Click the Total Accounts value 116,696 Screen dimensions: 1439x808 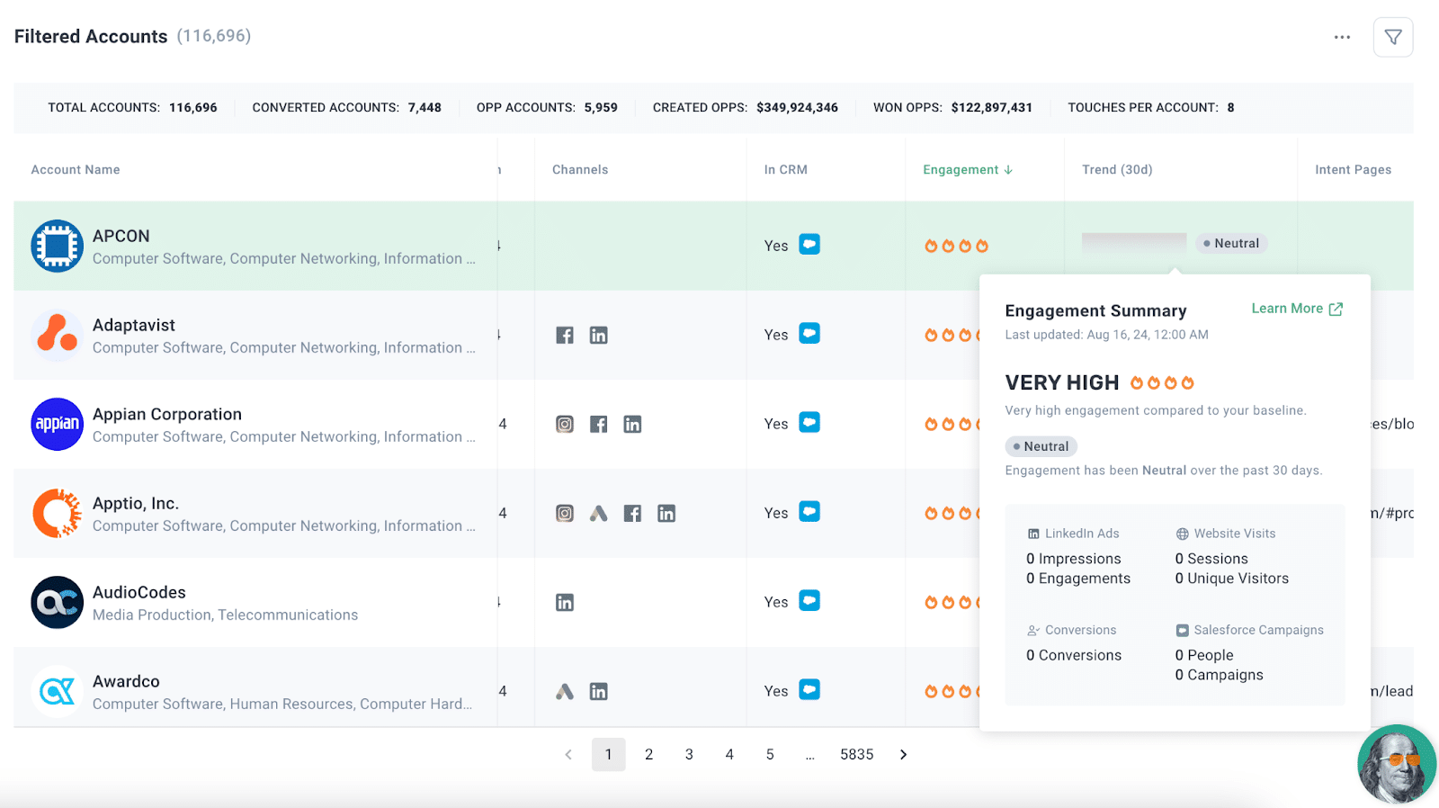(x=193, y=108)
